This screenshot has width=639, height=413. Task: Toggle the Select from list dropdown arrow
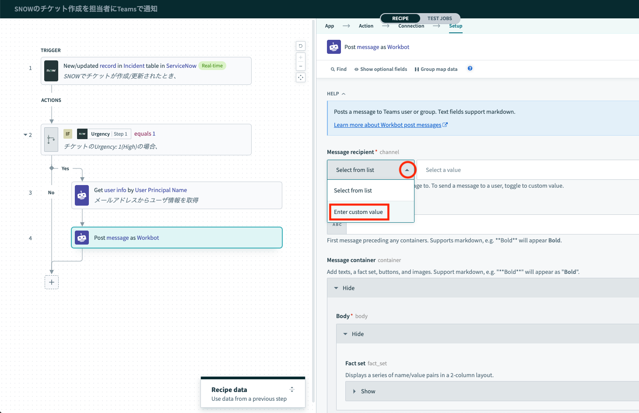click(x=407, y=170)
